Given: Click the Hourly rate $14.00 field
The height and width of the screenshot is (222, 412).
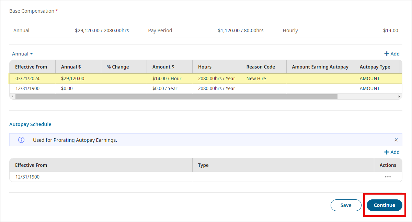Looking at the screenshot, I should [x=390, y=30].
